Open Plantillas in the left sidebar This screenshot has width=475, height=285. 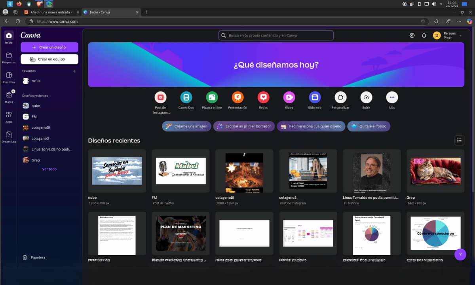[9, 78]
